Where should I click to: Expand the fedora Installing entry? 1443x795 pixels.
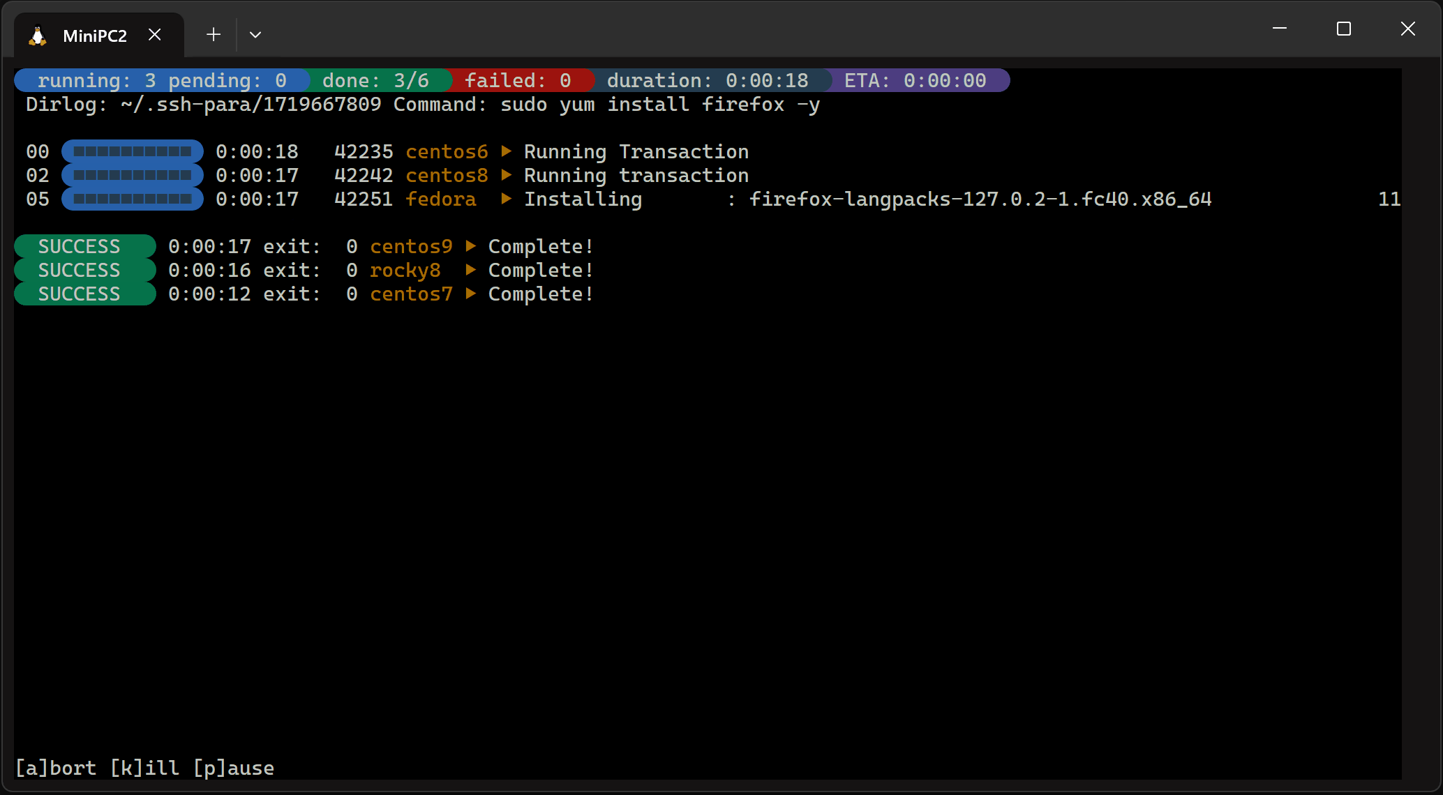583,199
